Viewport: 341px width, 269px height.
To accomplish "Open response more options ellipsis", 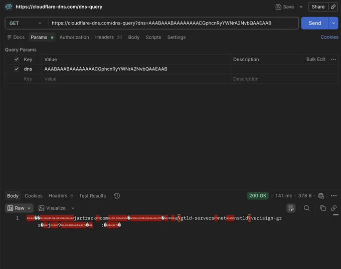I will (x=333, y=195).
